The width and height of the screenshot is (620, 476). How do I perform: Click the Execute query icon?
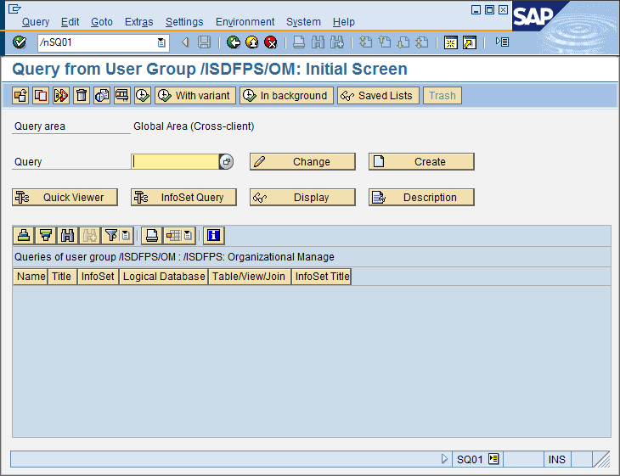point(61,96)
